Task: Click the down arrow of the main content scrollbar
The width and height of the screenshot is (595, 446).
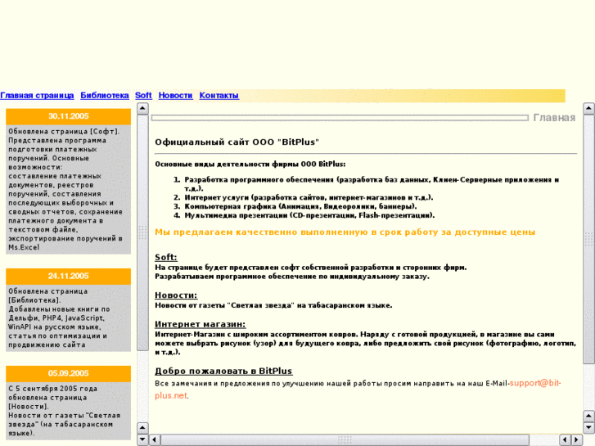Action: click(x=588, y=428)
